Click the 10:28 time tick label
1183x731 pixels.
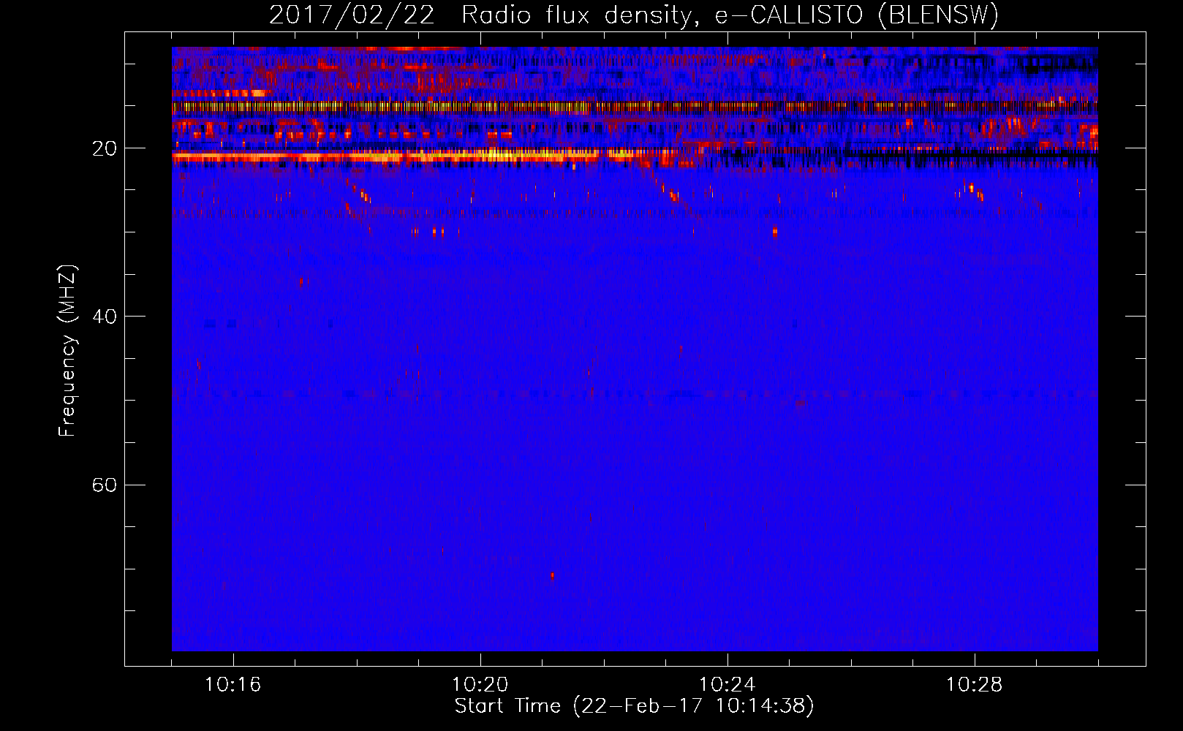[x=975, y=685]
